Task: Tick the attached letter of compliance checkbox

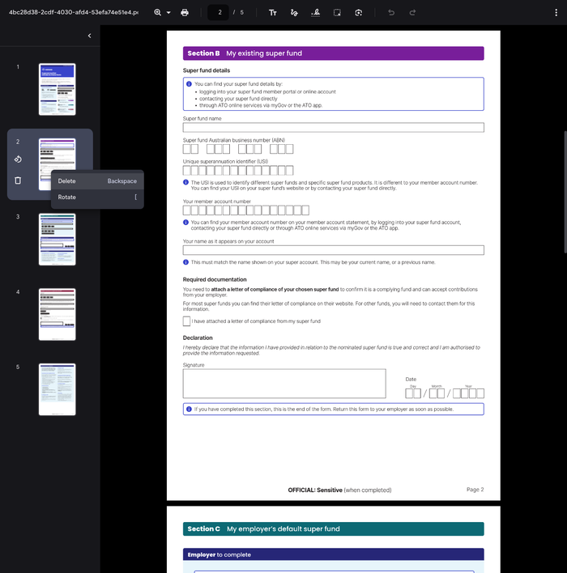Action: pos(187,321)
